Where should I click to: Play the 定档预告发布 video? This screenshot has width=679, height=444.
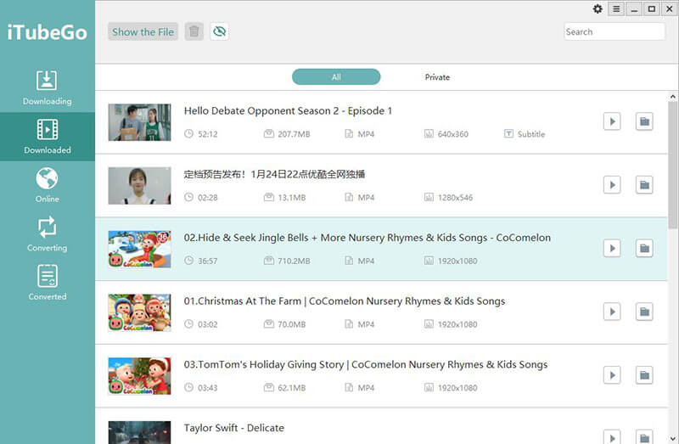612,185
